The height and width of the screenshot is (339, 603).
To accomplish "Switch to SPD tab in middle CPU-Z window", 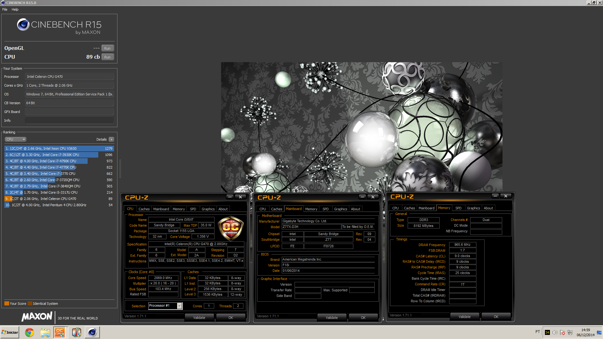I will pos(326,209).
